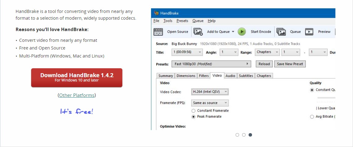Switch to the Subtitles tab
Screen dimensions: 353x147
[246, 76]
